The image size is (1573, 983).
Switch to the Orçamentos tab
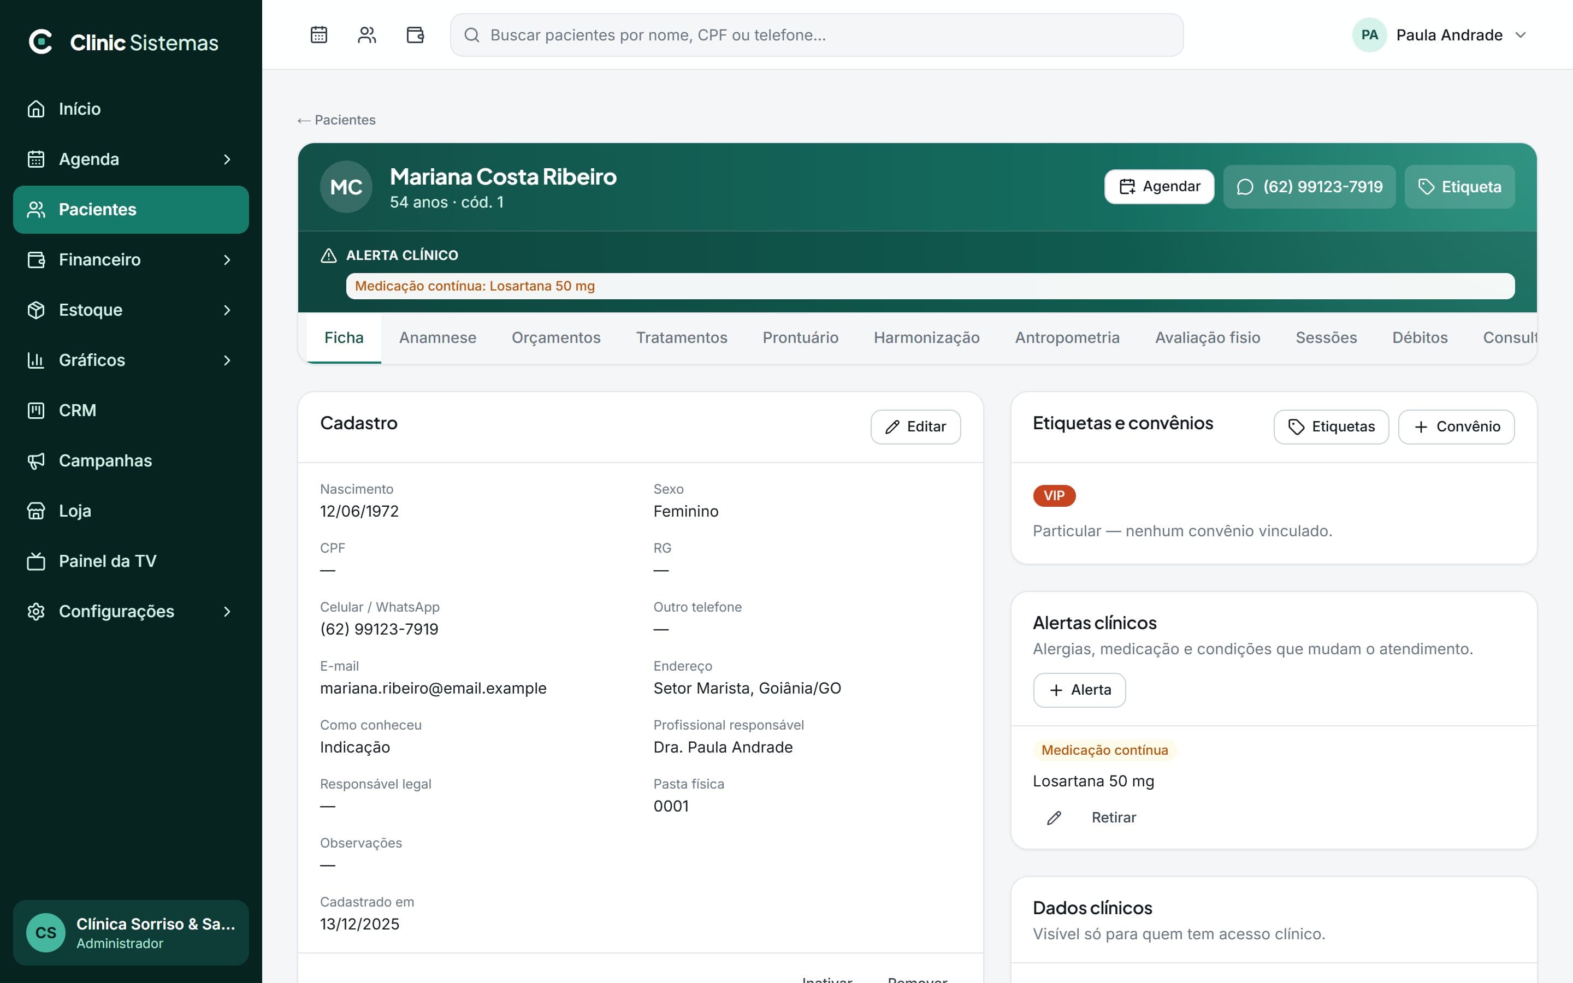click(x=556, y=337)
